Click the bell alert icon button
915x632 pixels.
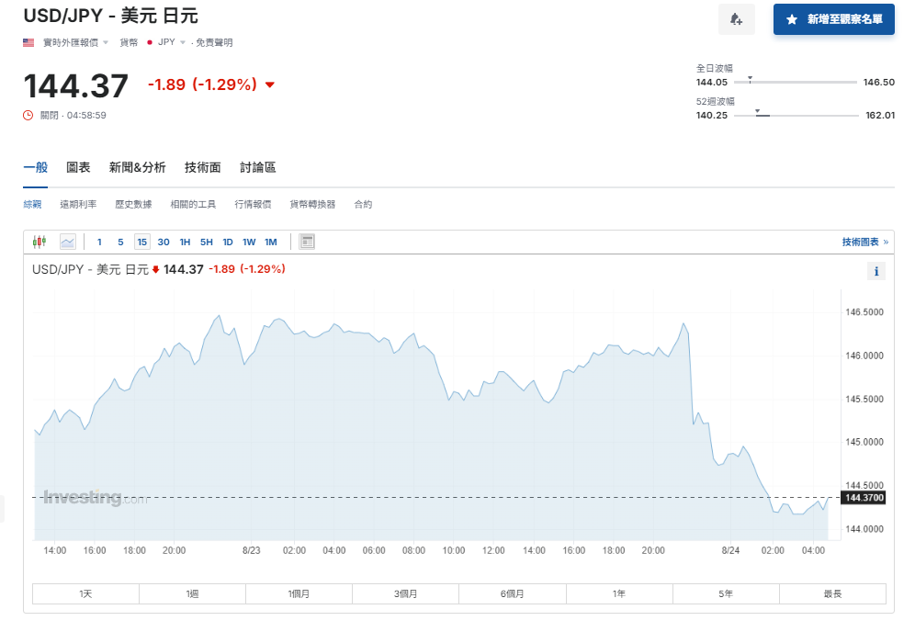tap(736, 19)
